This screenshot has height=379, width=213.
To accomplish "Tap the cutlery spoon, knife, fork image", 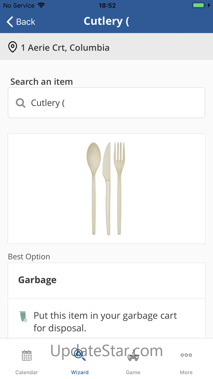I will coord(106,188).
